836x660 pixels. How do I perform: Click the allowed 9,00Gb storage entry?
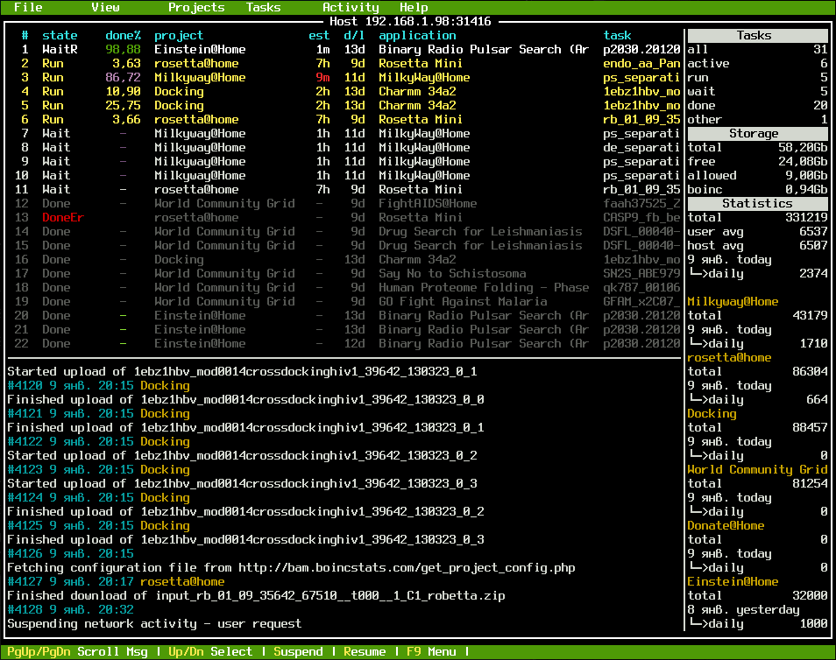[x=757, y=175]
